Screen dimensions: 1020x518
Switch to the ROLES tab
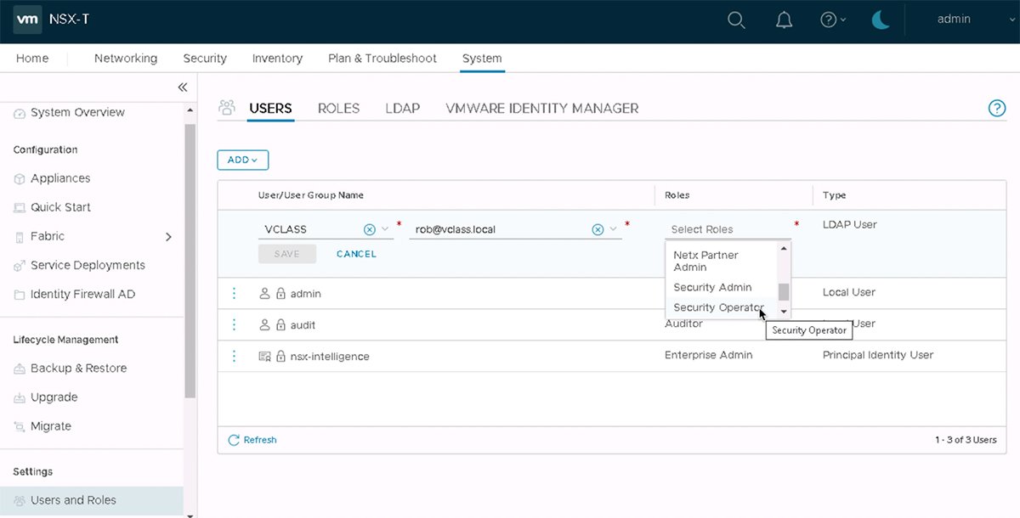tap(338, 109)
